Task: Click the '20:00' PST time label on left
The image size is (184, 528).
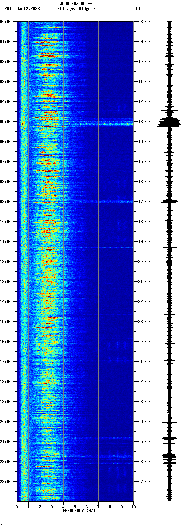Action: (6, 422)
